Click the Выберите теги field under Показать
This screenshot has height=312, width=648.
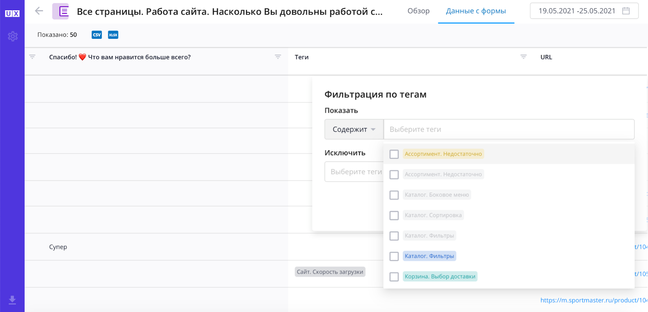click(509, 129)
